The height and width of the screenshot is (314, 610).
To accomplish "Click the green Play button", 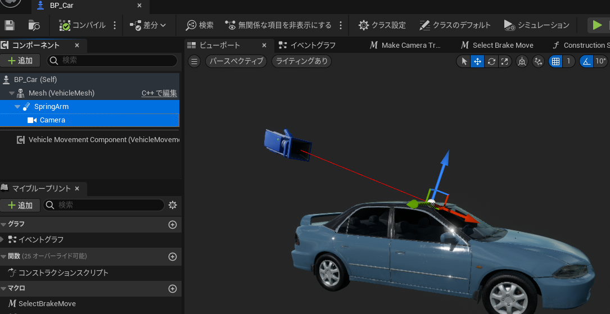I will (597, 25).
